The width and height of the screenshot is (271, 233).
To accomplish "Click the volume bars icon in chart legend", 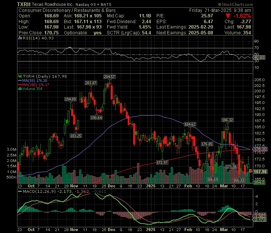I will [20, 88].
